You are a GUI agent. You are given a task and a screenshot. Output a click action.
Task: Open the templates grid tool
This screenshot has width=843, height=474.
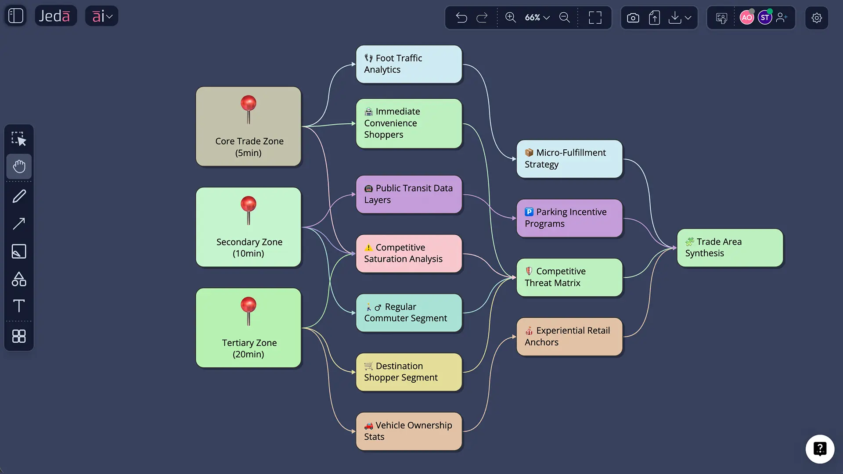pos(19,336)
